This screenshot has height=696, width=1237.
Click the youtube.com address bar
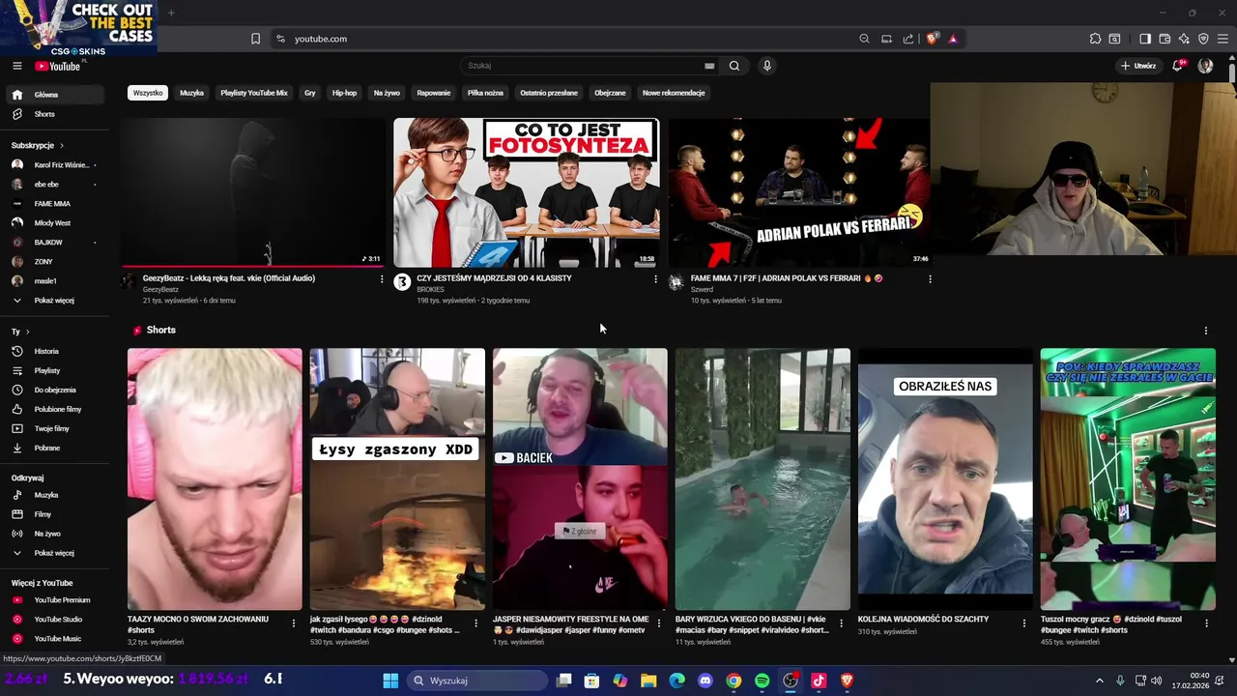(565, 39)
